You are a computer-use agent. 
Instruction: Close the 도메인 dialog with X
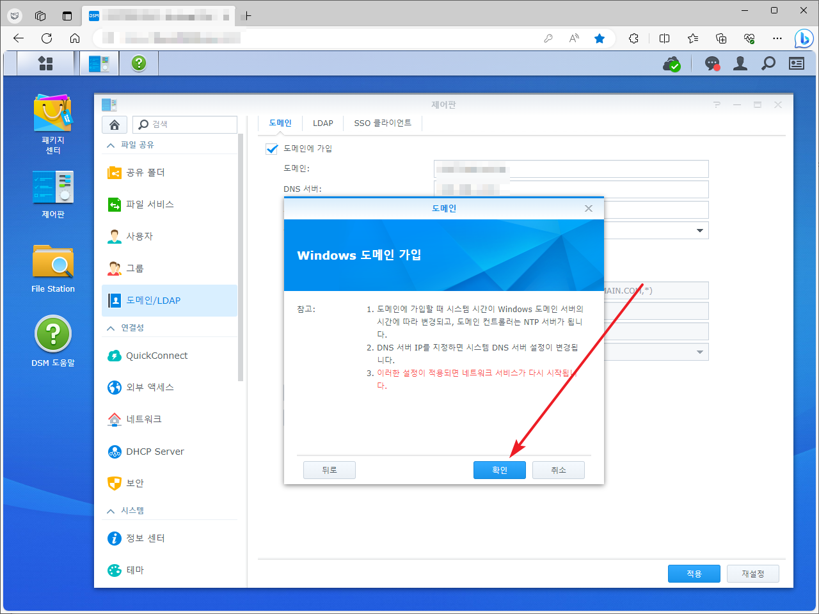(x=589, y=209)
